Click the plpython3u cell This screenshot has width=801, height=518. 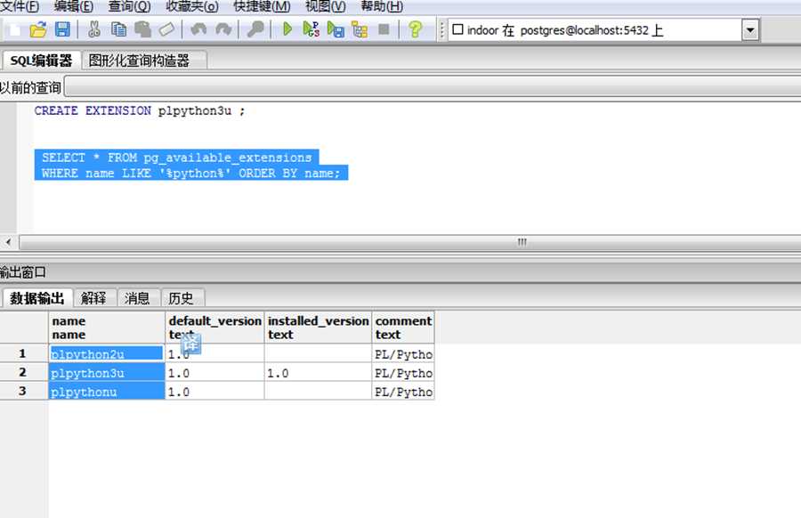(x=107, y=372)
